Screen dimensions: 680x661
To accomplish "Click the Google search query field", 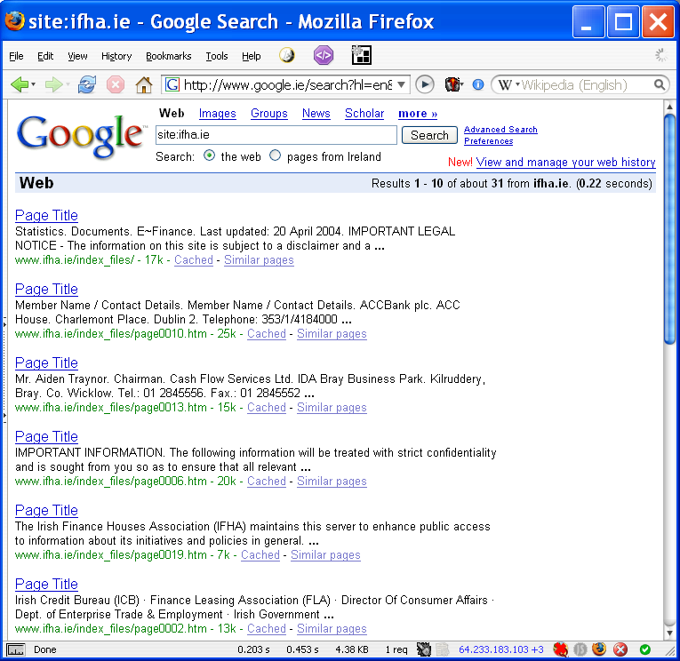I will (x=276, y=135).
